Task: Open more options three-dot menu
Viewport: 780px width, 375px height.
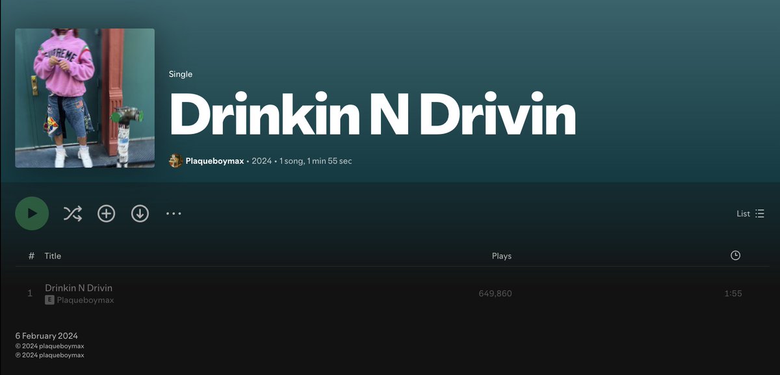Action: pos(174,213)
